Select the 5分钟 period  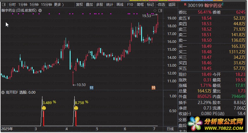coord(34,5)
